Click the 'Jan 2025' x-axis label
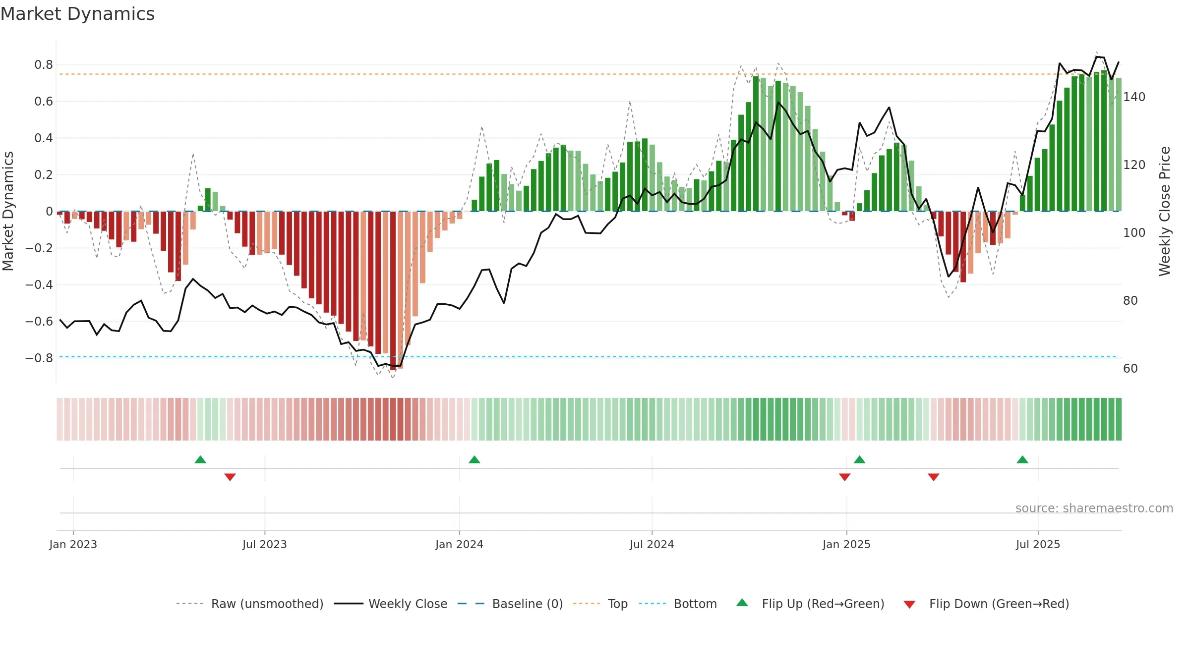This screenshot has width=1190, height=669. [x=847, y=544]
